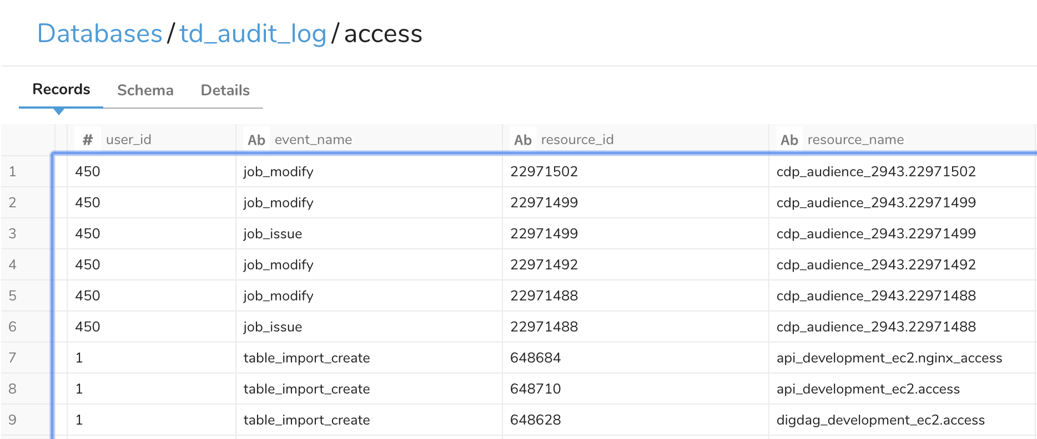The width and height of the screenshot is (1037, 439).
Task: Click the Ab text icon beside resource_name
Action: coord(789,140)
